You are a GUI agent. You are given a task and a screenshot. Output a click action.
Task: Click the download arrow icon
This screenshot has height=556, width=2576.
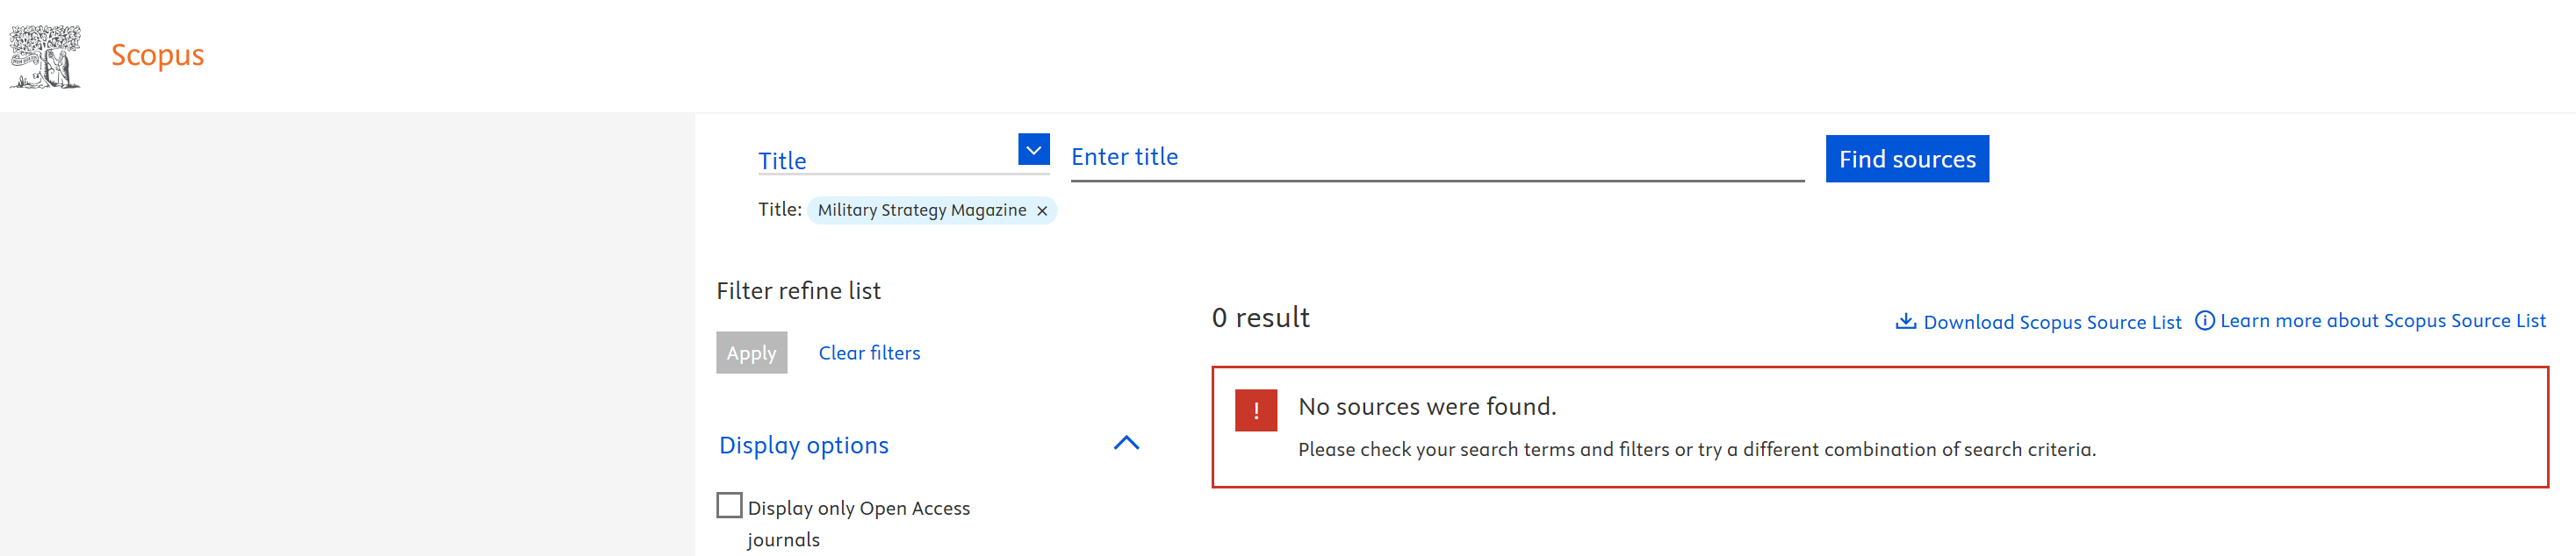click(x=1906, y=322)
